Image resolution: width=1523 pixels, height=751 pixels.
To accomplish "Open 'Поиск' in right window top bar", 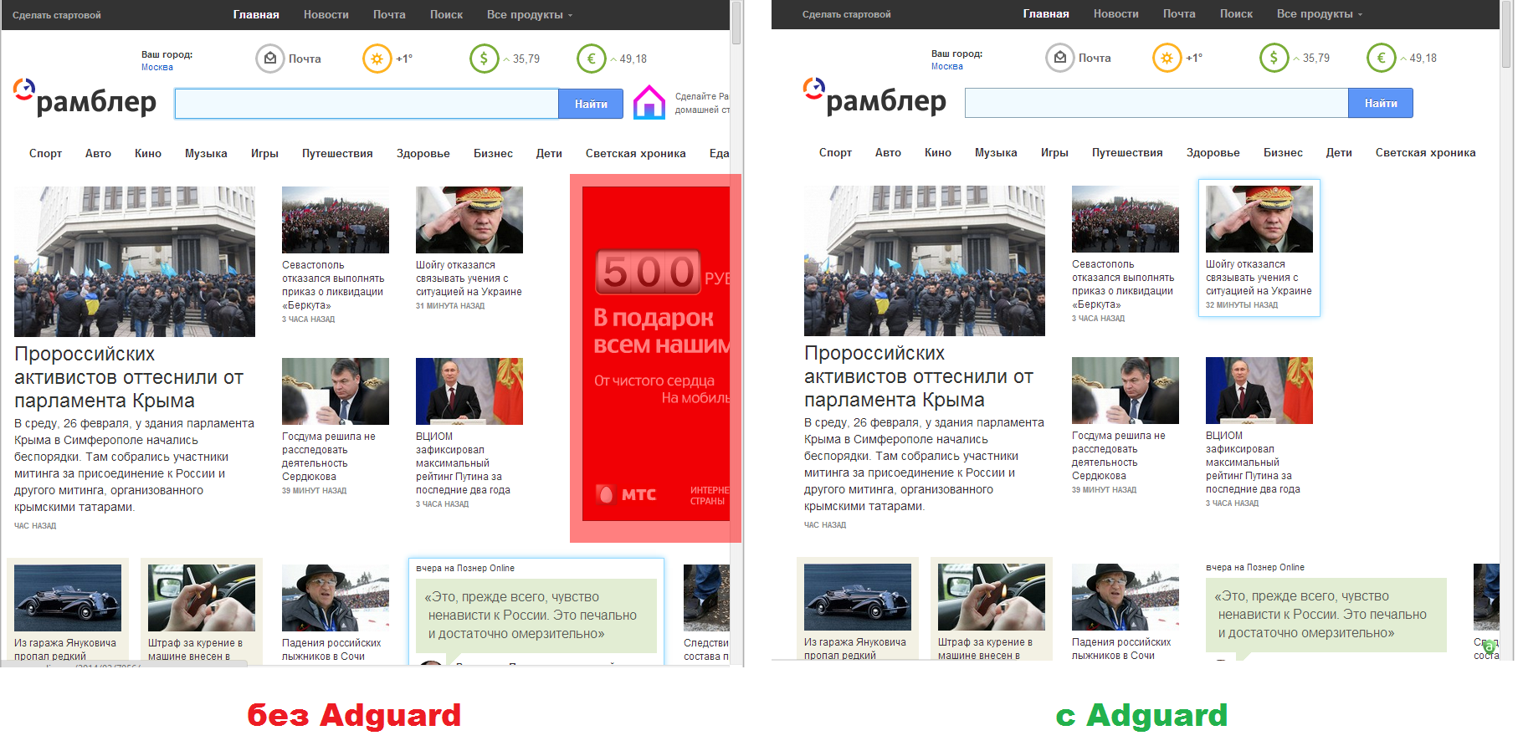I will coord(1236,14).
